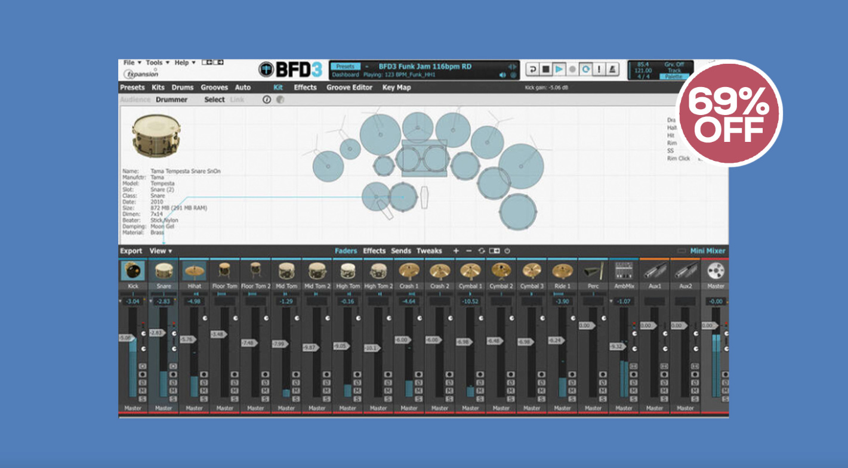The height and width of the screenshot is (468, 848).
Task: Open the File menu dropdown
Action: [132, 63]
